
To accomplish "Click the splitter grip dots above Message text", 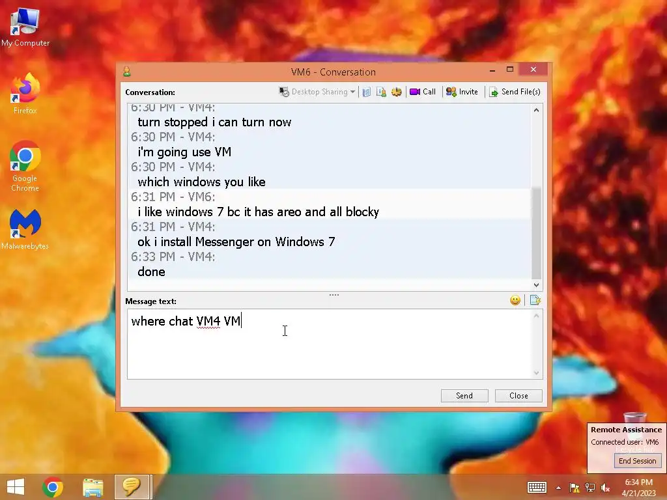I will click(334, 295).
